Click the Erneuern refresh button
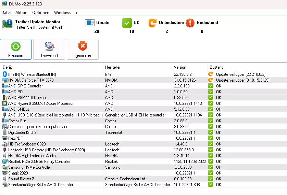Viewport: 287px width, 195px height. tap(16, 49)
